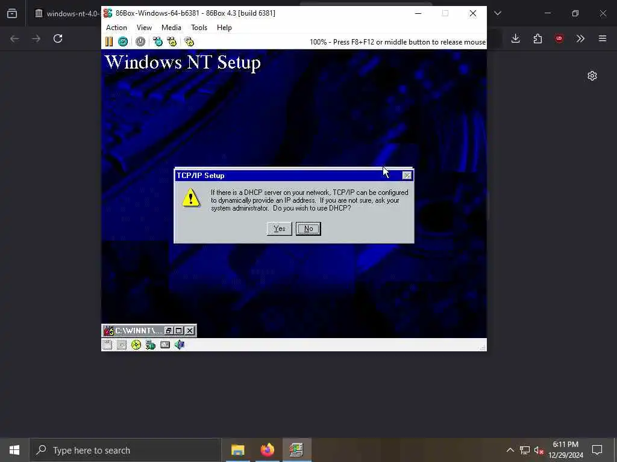Click the sound speaker status bar icon
The width and height of the screenshot is (617, 462).
pyautogui.click(x=180, y=345)
